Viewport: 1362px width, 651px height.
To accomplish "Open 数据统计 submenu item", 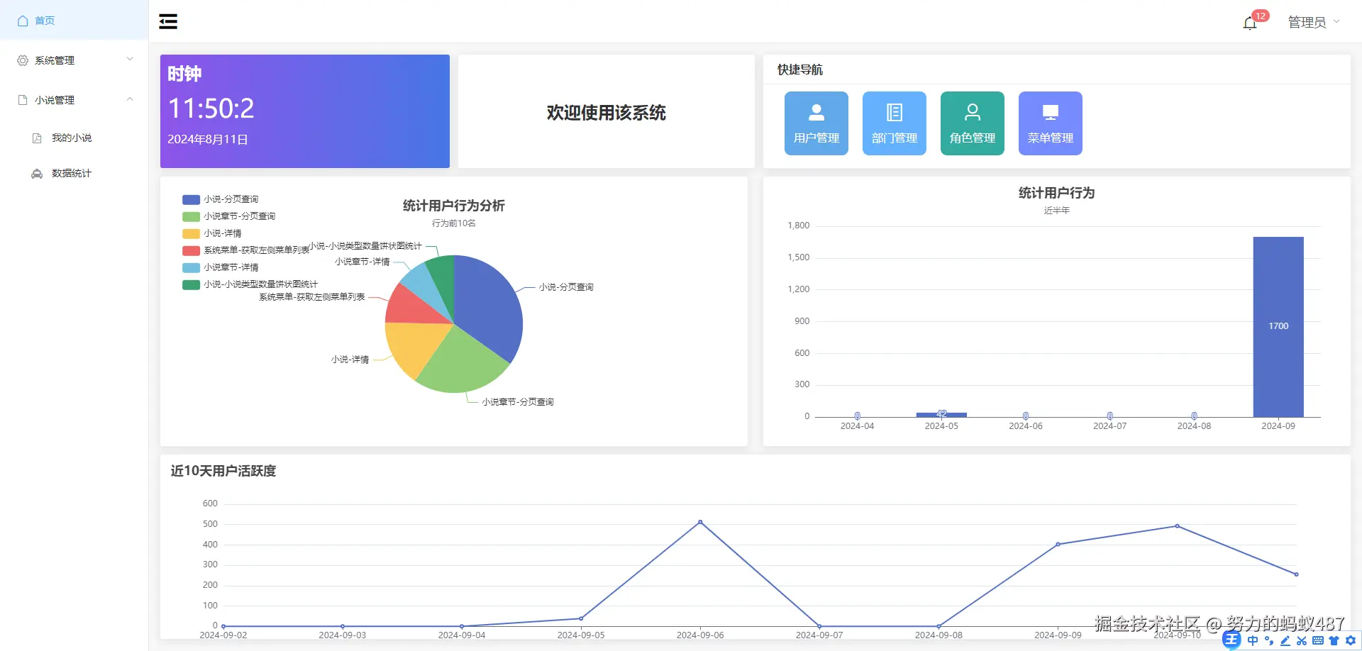I will [x=74, y=173].
